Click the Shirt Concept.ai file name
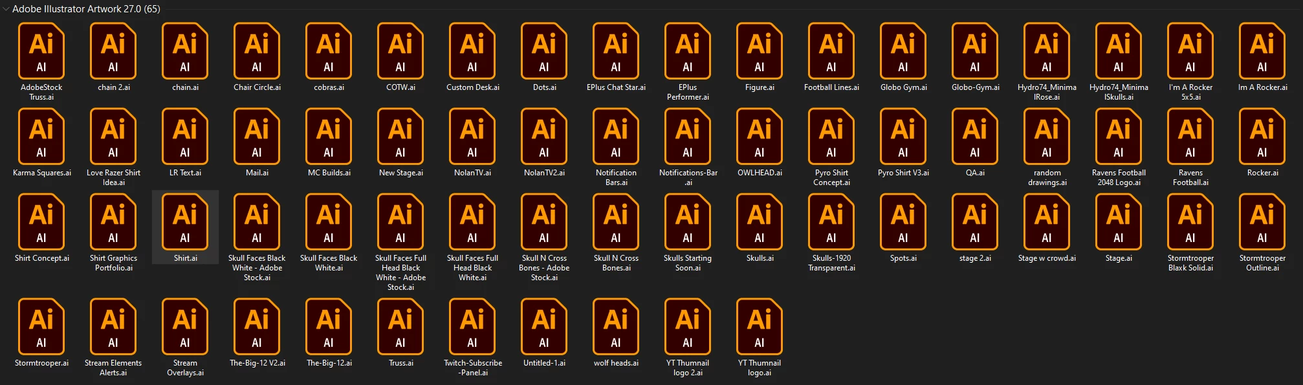The width and height of the screenshot is (1303, 385). coord(41,258)
